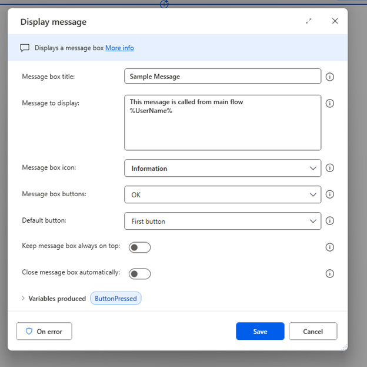Open the Message box icon dropdown

[222, 168]
